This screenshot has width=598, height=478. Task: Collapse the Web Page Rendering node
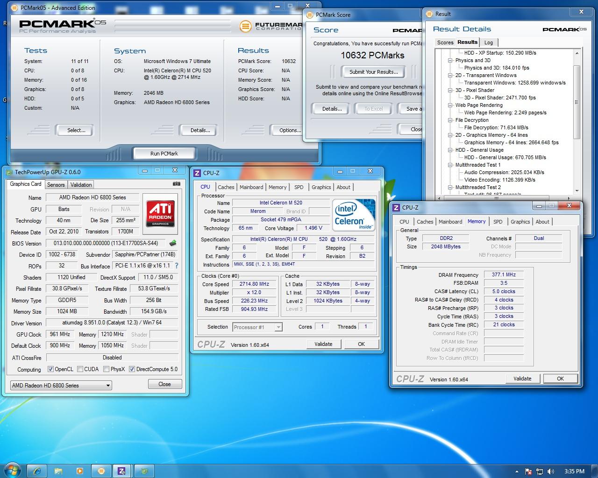point(450,105)
